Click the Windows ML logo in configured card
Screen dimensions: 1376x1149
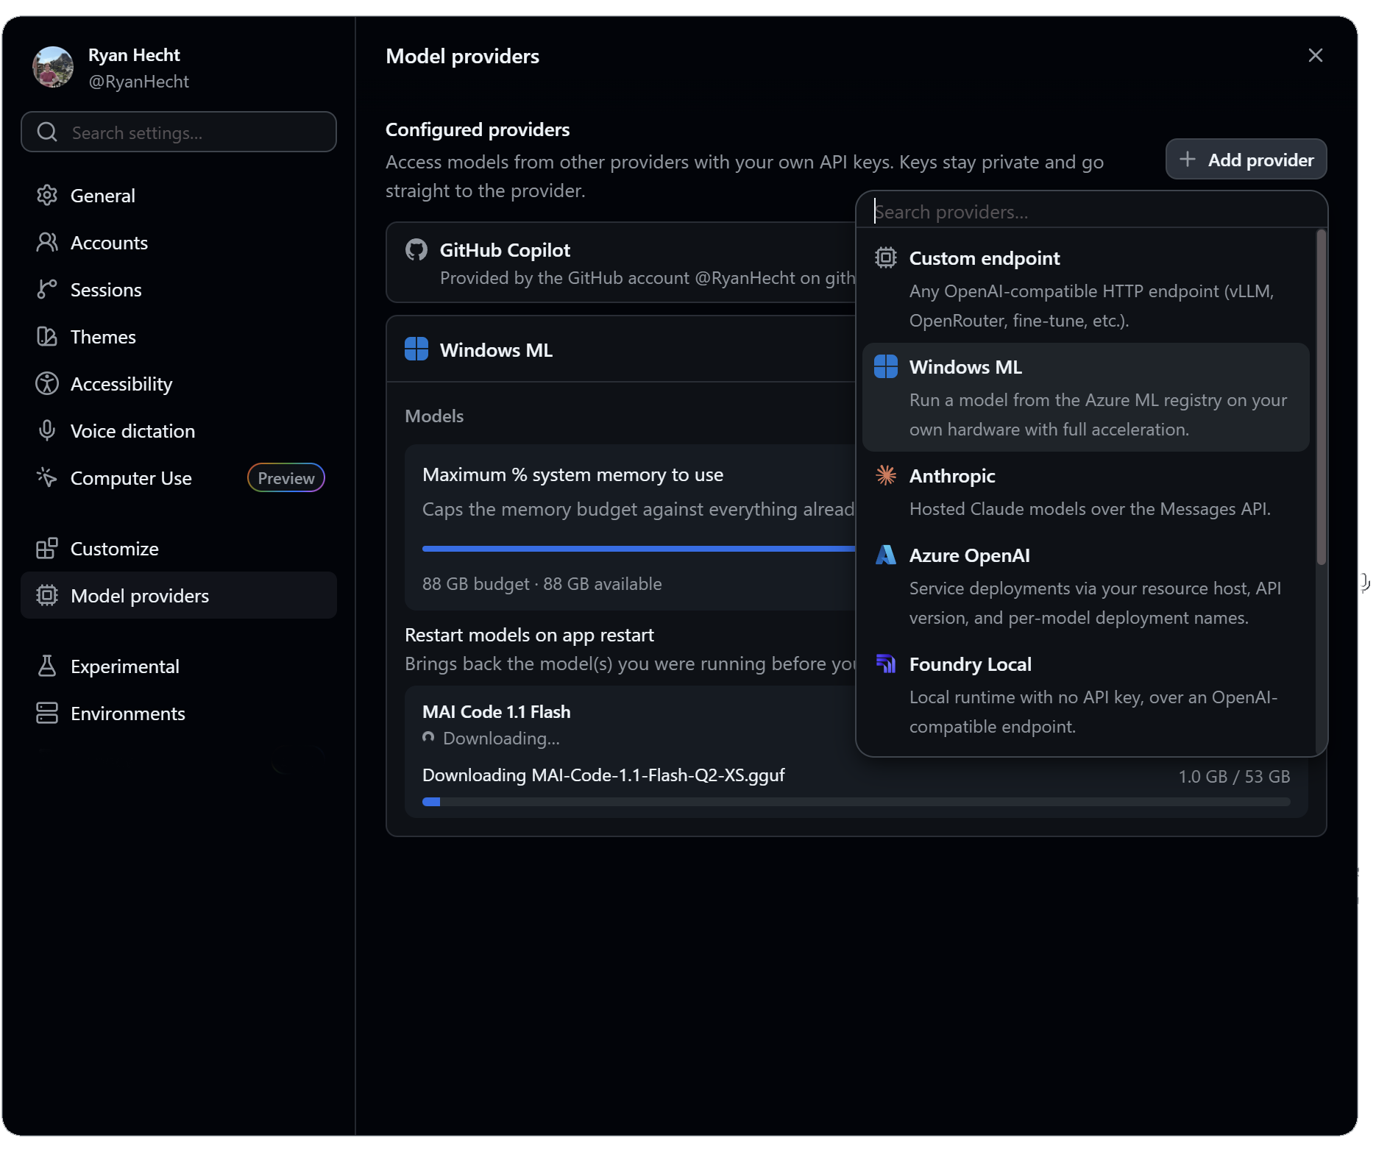click(x=416, y=349)
